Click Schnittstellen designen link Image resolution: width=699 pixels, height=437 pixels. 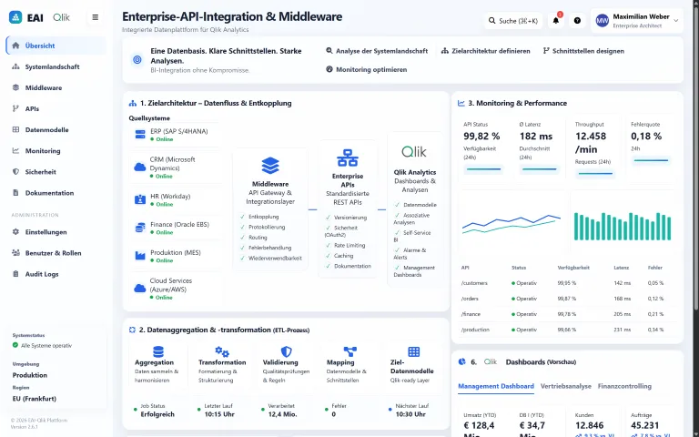583,51
